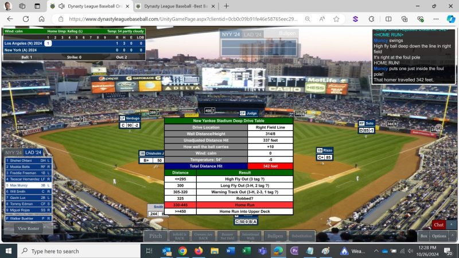The height and width of the screenshot is (258, 459).
Task: Expand the arrow beside the Chat button
Action: [x=452, y=225]
